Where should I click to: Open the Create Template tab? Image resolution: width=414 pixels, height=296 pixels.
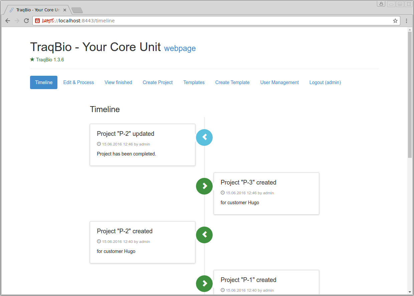(x=232, y=82)
